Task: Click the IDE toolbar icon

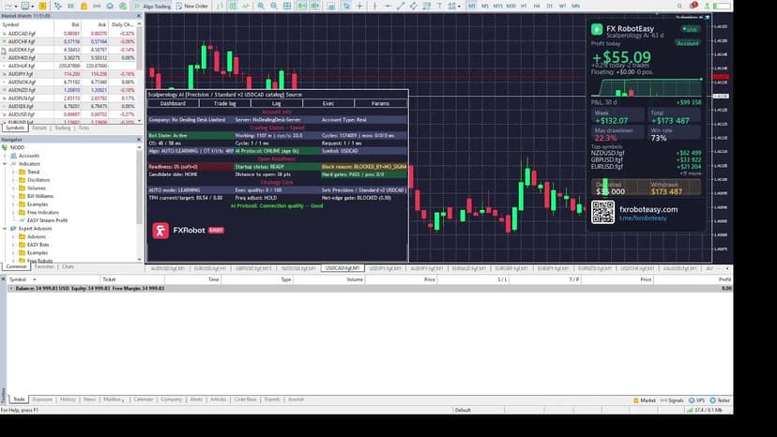Action: pyautogui.click(x=71, y=6)
